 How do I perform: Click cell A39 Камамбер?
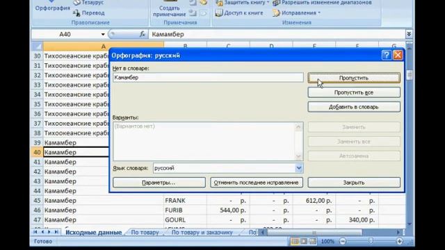tap(76, 142)
